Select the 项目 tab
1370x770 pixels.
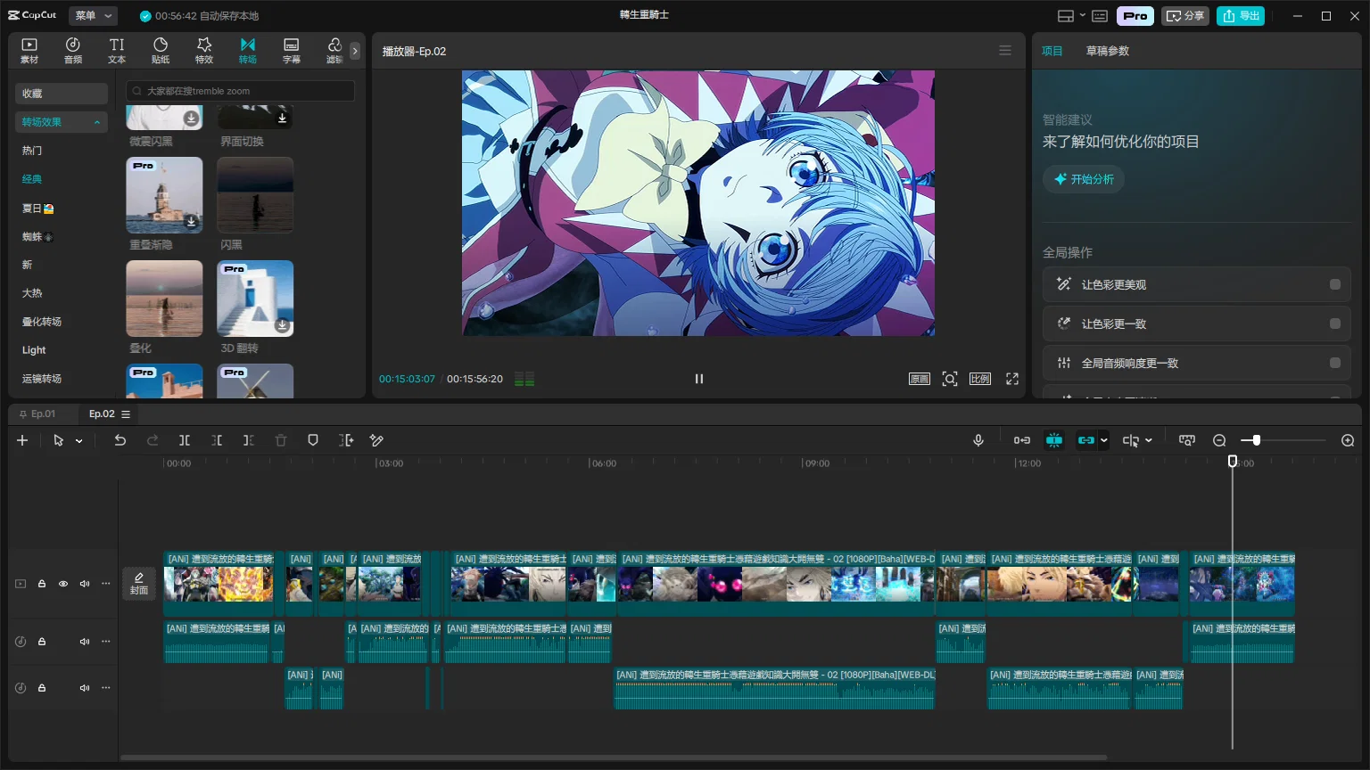tap(1052, 51)
